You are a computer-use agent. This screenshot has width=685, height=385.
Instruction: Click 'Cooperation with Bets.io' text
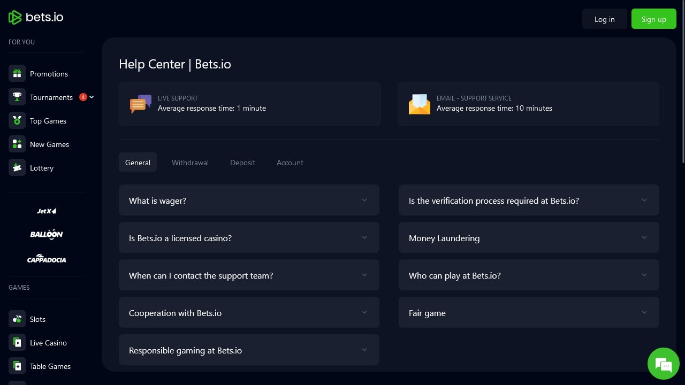pyautogui.click(x=175, y=313)
